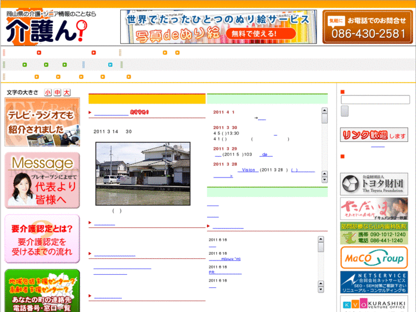Open the ただいま documentary film banner
Viewport: 416px width, 312px height.
coord(374,209)
